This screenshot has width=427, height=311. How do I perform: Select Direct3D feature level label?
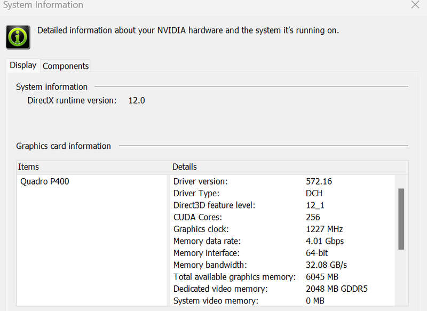[x=215, y=205]
